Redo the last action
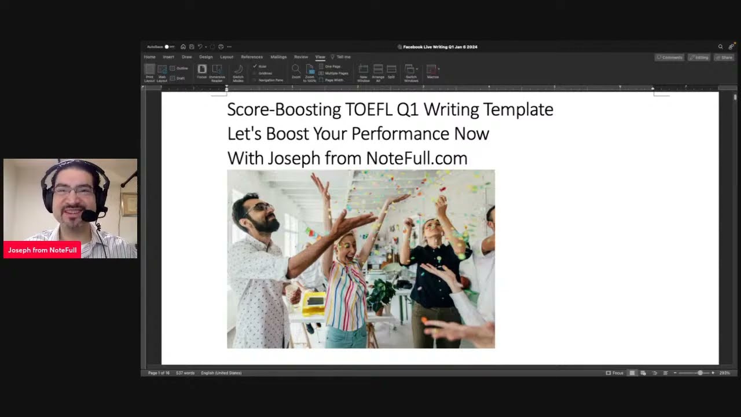 212,47
